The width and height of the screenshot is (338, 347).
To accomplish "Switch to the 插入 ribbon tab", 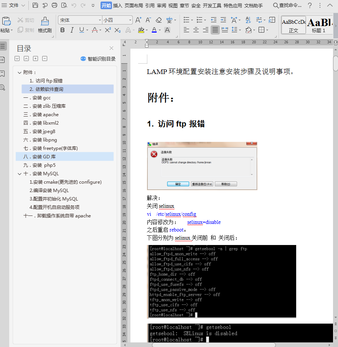I will click(x=117, y=5).
